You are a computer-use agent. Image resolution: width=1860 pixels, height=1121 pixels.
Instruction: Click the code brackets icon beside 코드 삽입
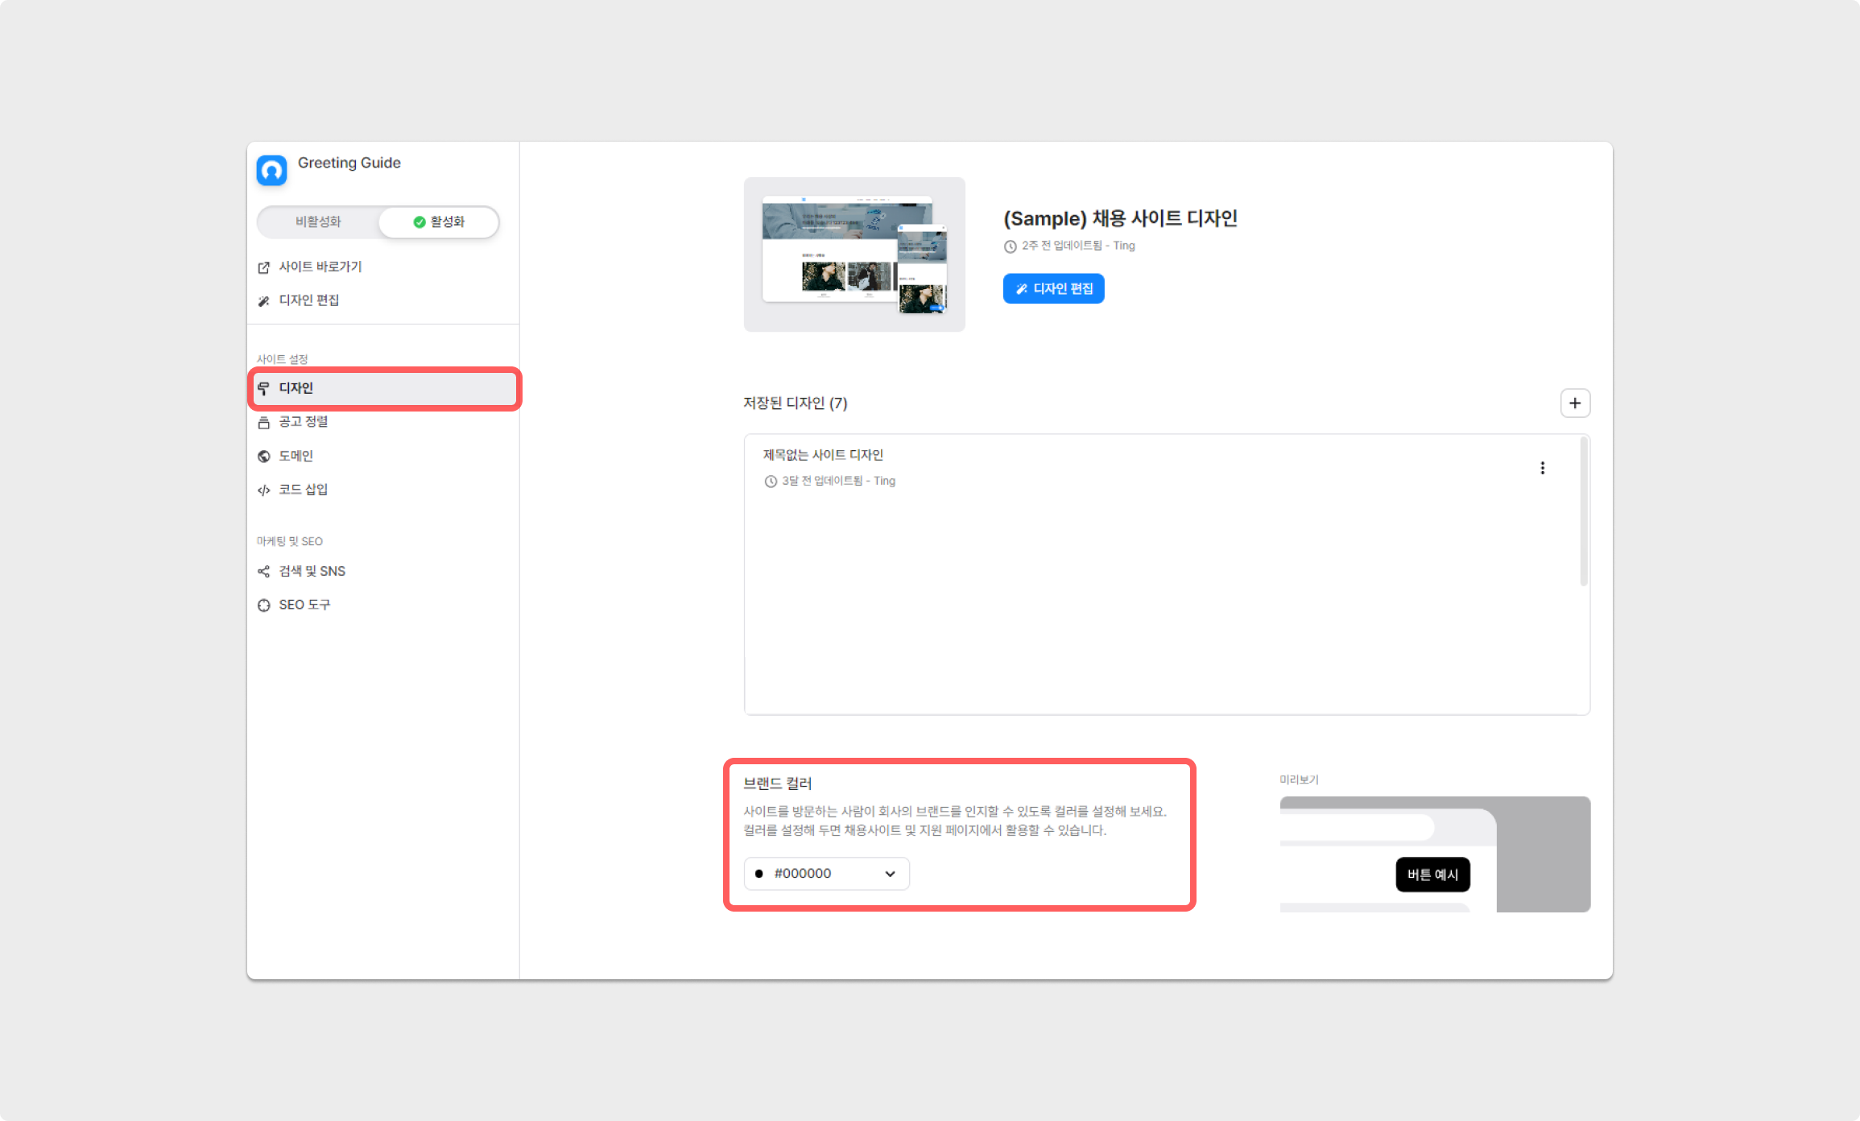[x=263, y=490]
